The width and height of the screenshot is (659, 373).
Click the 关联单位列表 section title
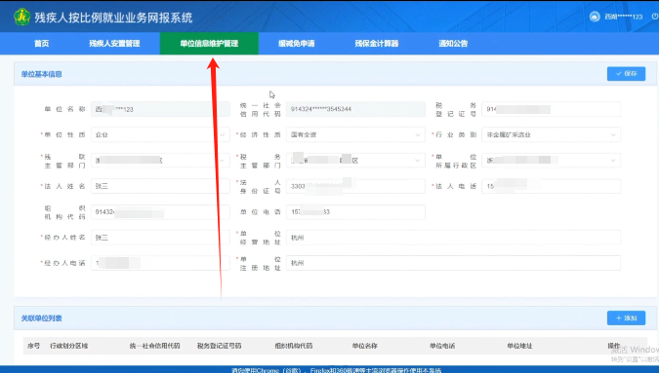(x=42, y=318)
